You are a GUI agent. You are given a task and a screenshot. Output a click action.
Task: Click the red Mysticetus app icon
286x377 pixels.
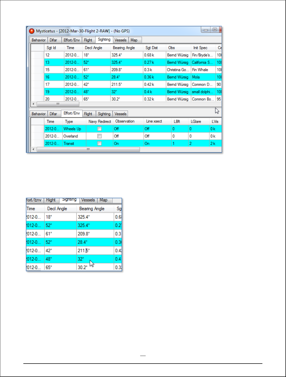point(32,31)
